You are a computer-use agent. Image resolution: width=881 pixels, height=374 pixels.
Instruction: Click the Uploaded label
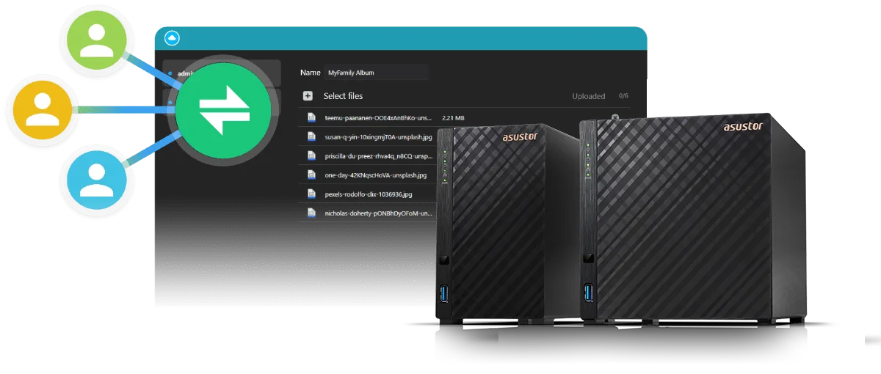point(589,96)
